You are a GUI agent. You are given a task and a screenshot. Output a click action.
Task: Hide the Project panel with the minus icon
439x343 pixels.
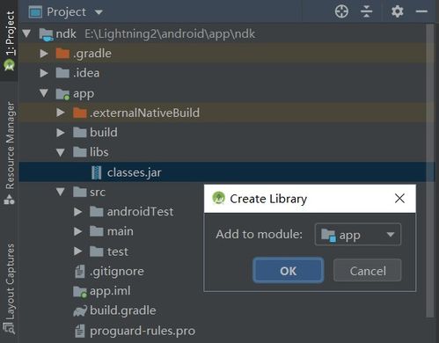421,11
